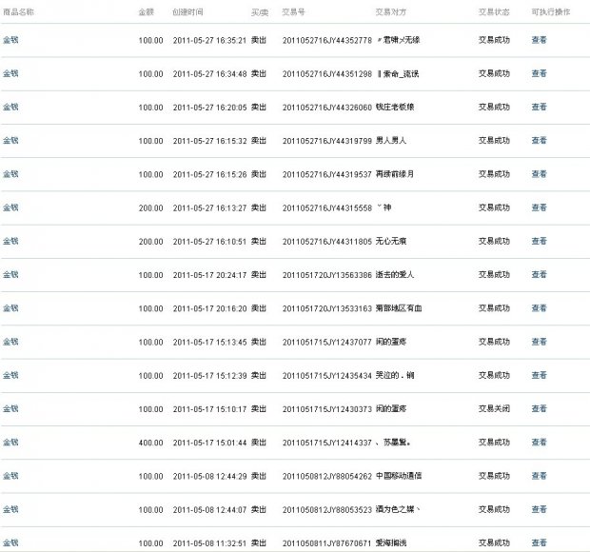590x552 pixels.
Task: Click 查看 for the 16:15:26 transaction
Action: tap(539, 174)
